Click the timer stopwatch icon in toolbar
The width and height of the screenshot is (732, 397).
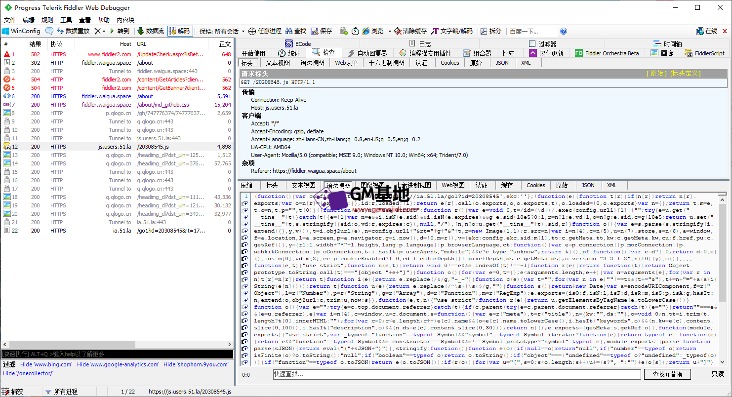coord(355,31)
